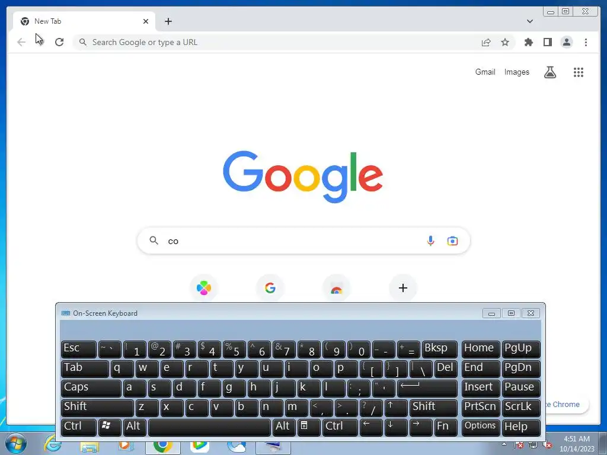Add a shortcut with the plus tile
Viewport: 607px width, 455px height.
tap(402, 288)
